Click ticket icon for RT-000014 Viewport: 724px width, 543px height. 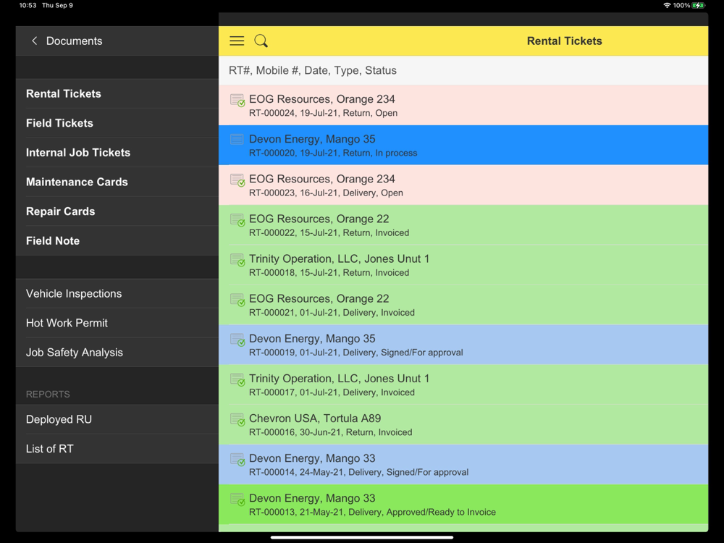(237, 460)
